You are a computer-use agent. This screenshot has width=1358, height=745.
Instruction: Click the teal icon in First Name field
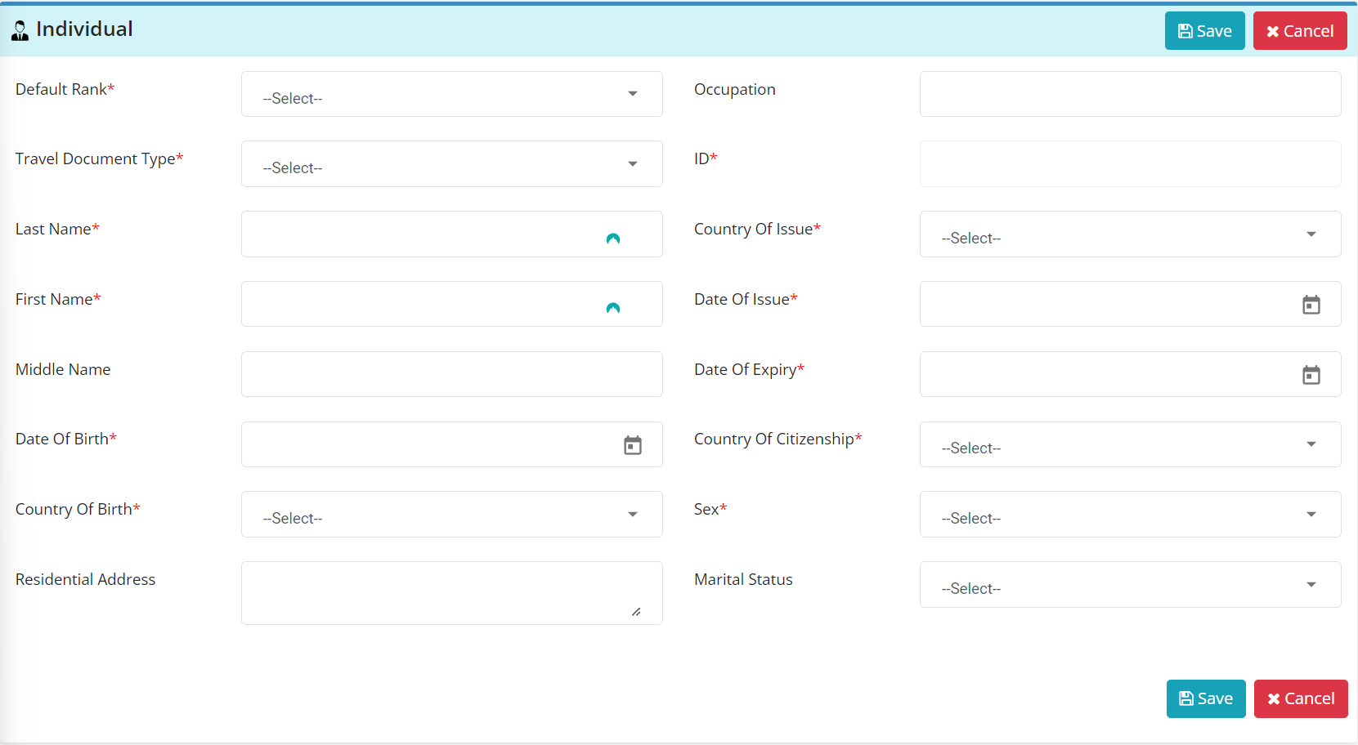click(x=612, y=308)
